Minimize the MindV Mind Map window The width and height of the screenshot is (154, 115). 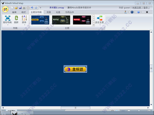click(138, 3)
